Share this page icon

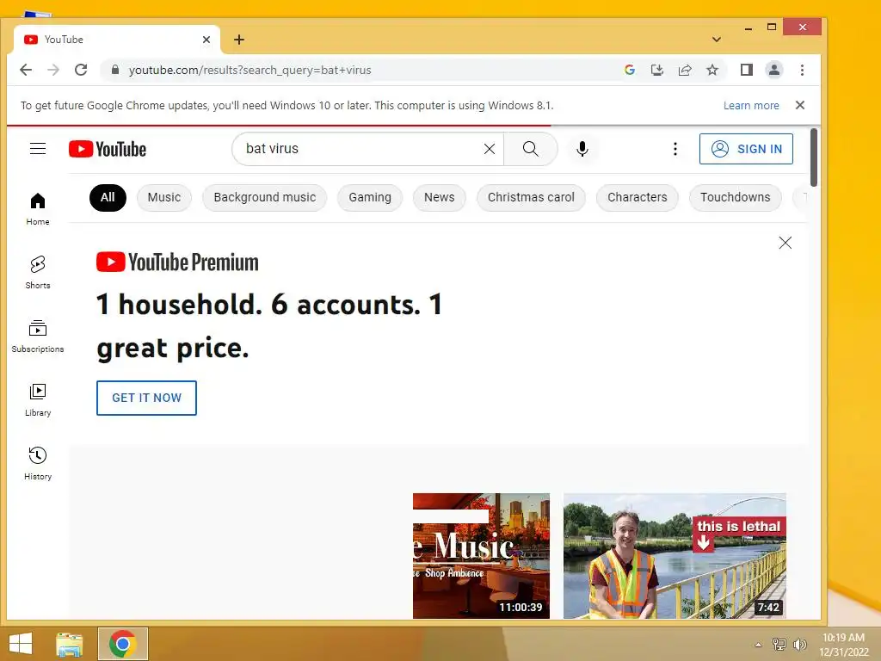[x=684, y=70]
